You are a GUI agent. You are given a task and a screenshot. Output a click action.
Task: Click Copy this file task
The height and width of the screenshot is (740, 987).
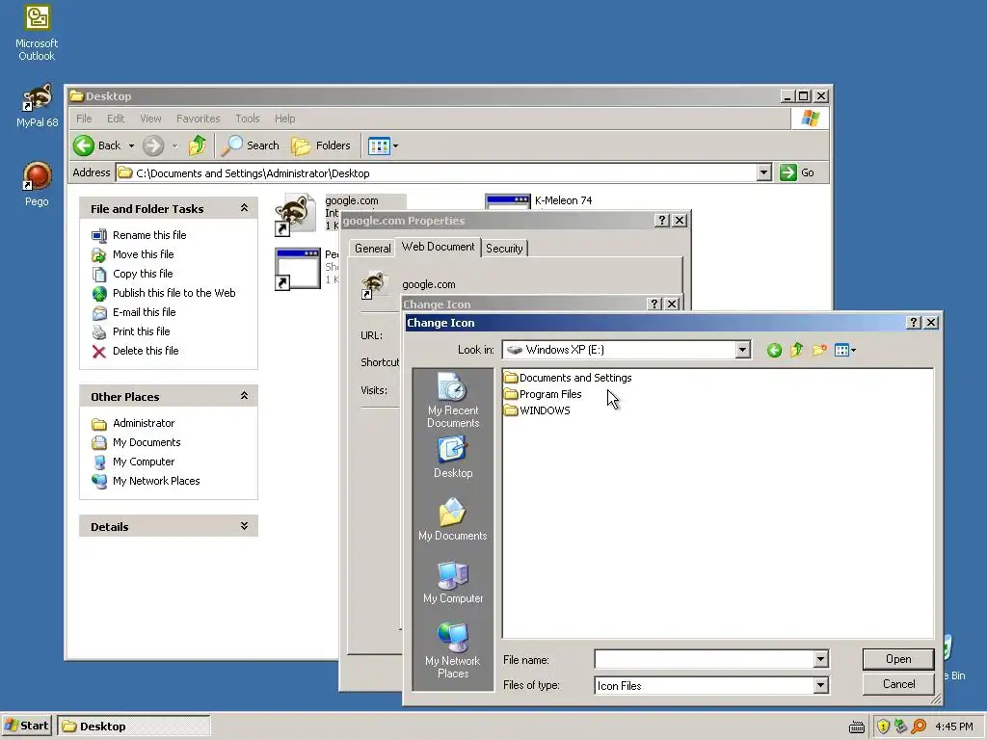(132, 274)
